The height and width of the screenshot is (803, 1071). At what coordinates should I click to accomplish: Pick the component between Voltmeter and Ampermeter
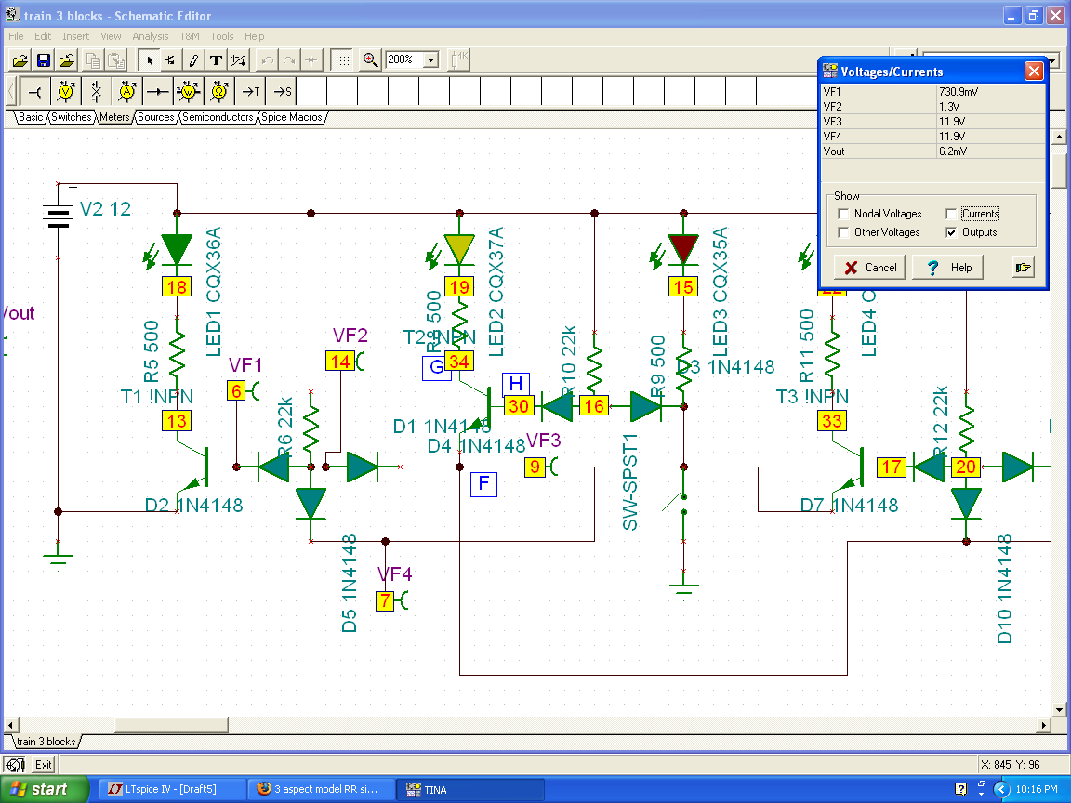(x=97, y=91)
